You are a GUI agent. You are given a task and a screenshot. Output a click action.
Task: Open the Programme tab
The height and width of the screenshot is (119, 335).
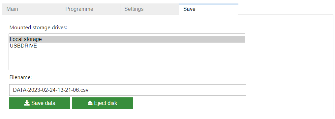91,9
